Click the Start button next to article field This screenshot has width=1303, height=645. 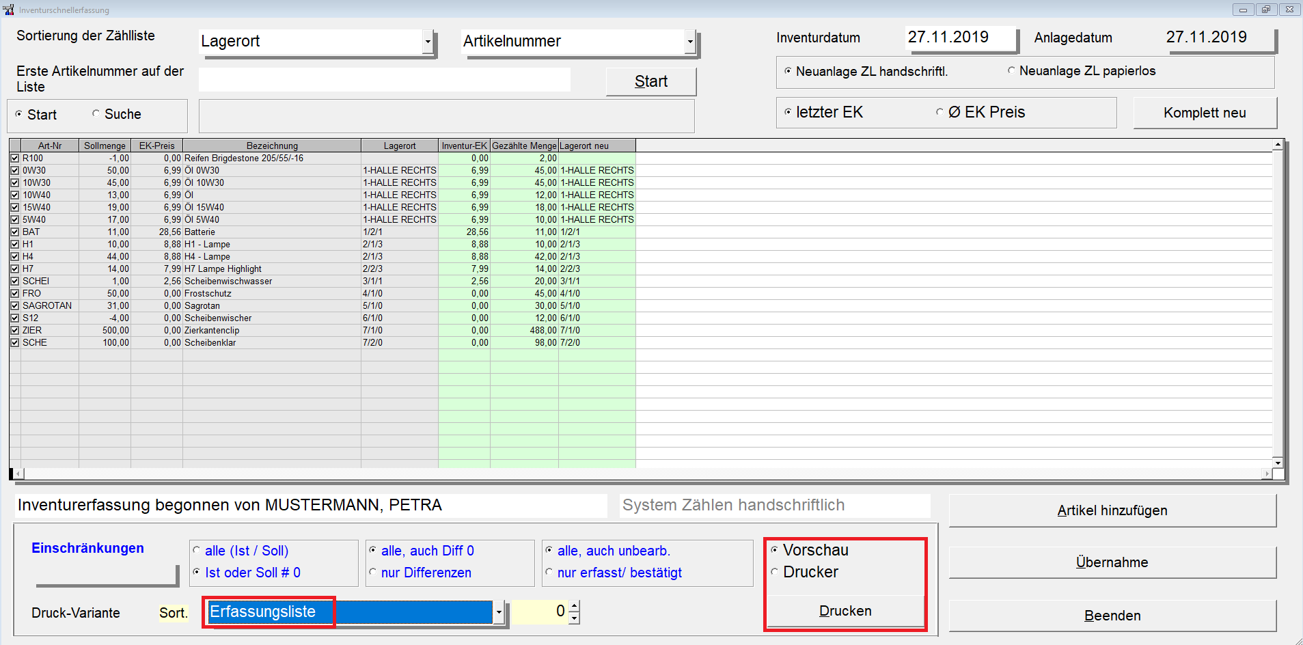tap(651, 81)
